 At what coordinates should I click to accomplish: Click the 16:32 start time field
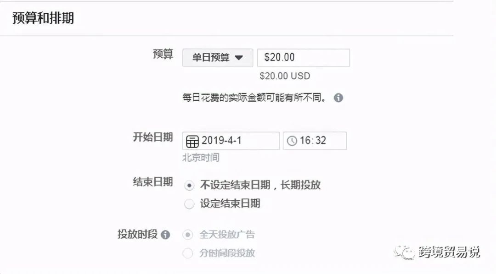pos(315,141)
